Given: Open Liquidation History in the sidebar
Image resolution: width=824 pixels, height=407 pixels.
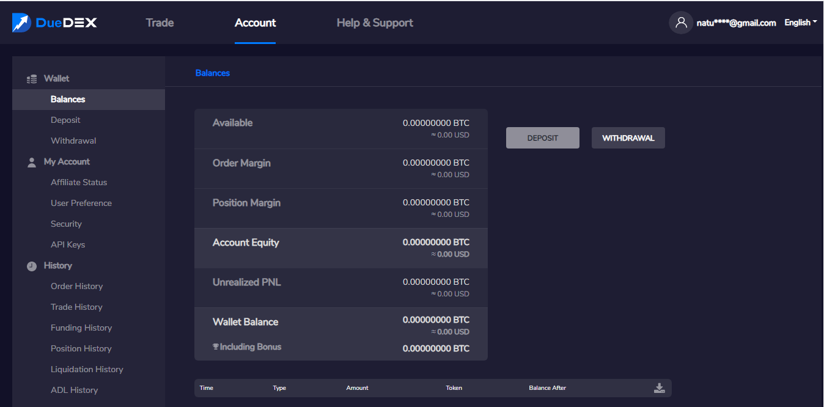Looking at the screenshot, I should (87, 370).
